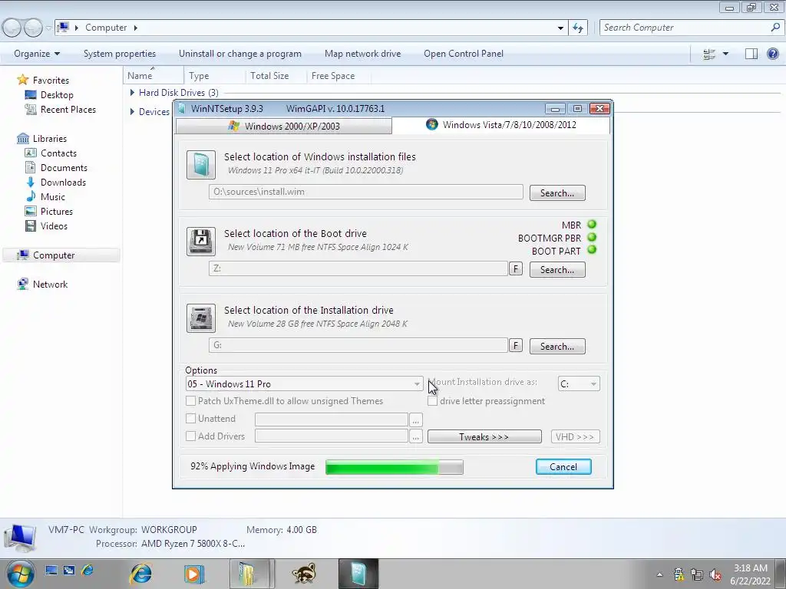Click the WinNTSetup taskbar icon

pyautogui.click(x=358, y=574)
